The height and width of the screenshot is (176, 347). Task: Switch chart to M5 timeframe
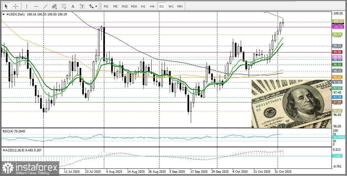pyautogui.click(x=115, y=7)
